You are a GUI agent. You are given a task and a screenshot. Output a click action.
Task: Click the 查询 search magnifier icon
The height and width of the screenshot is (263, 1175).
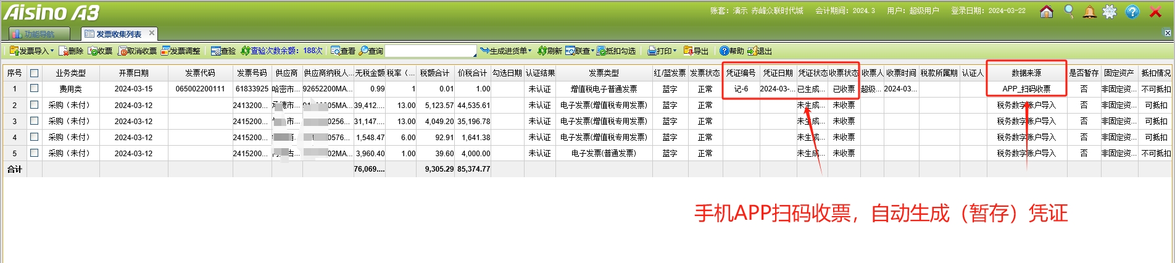coord(364,51)
